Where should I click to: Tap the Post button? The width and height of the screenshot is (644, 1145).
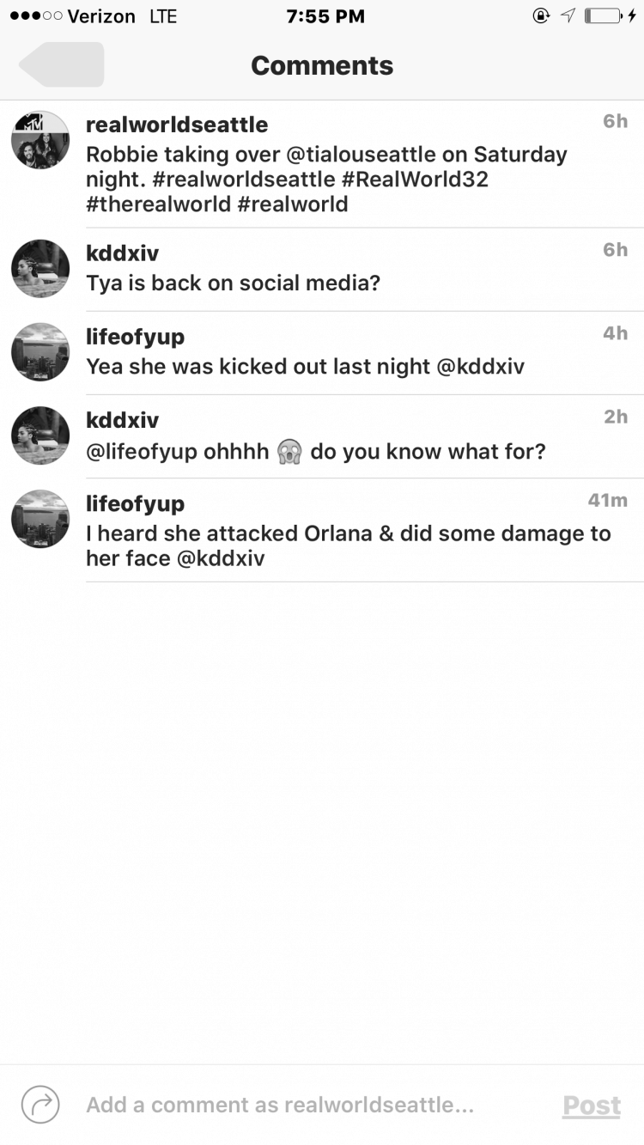[592, 1105]
